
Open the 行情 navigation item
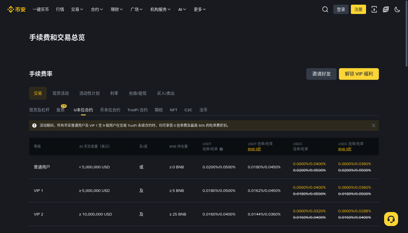point(60,9)
